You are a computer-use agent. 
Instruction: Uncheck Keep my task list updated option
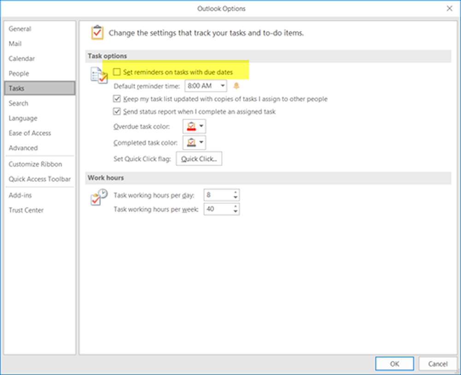tap(117, 99)
